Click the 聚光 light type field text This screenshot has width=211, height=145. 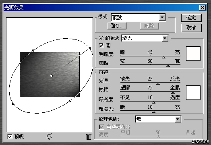[x=127, y=38]
